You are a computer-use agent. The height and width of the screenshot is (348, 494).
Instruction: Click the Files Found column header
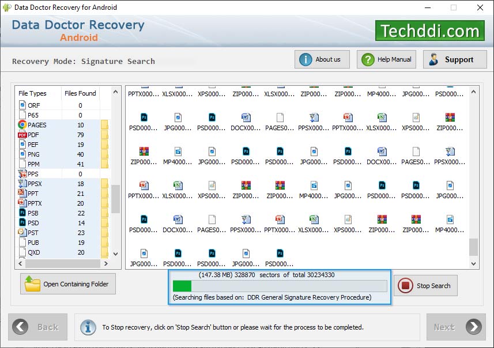(80, 93)
